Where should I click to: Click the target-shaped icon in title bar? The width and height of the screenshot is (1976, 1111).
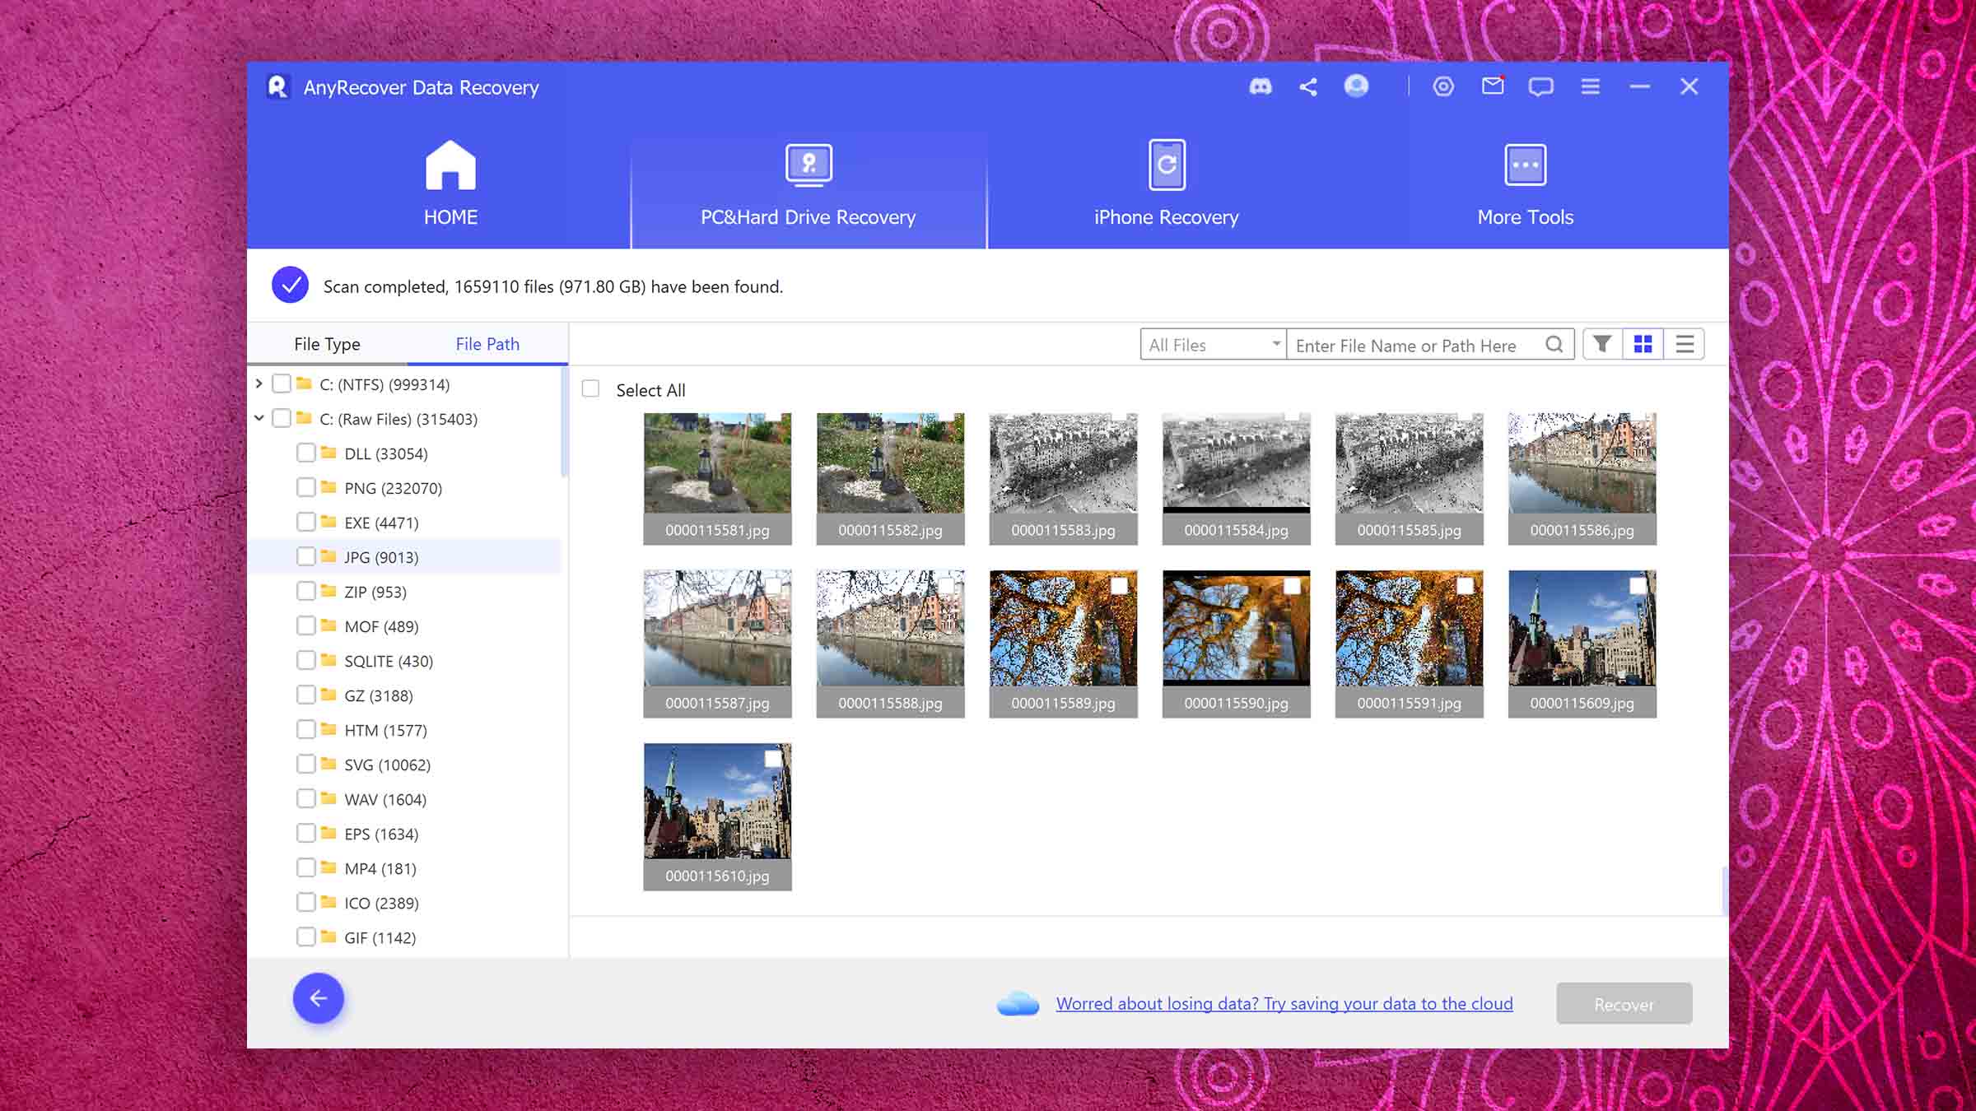[x=1443, y=86]
